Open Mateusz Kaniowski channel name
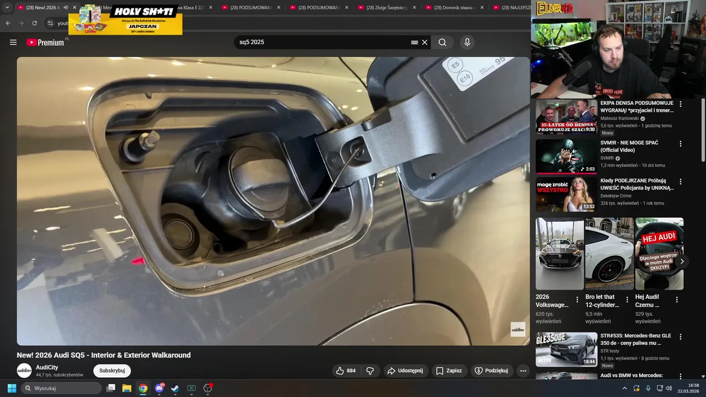This screenshot has width=706, height=397. tap(619, 119)
